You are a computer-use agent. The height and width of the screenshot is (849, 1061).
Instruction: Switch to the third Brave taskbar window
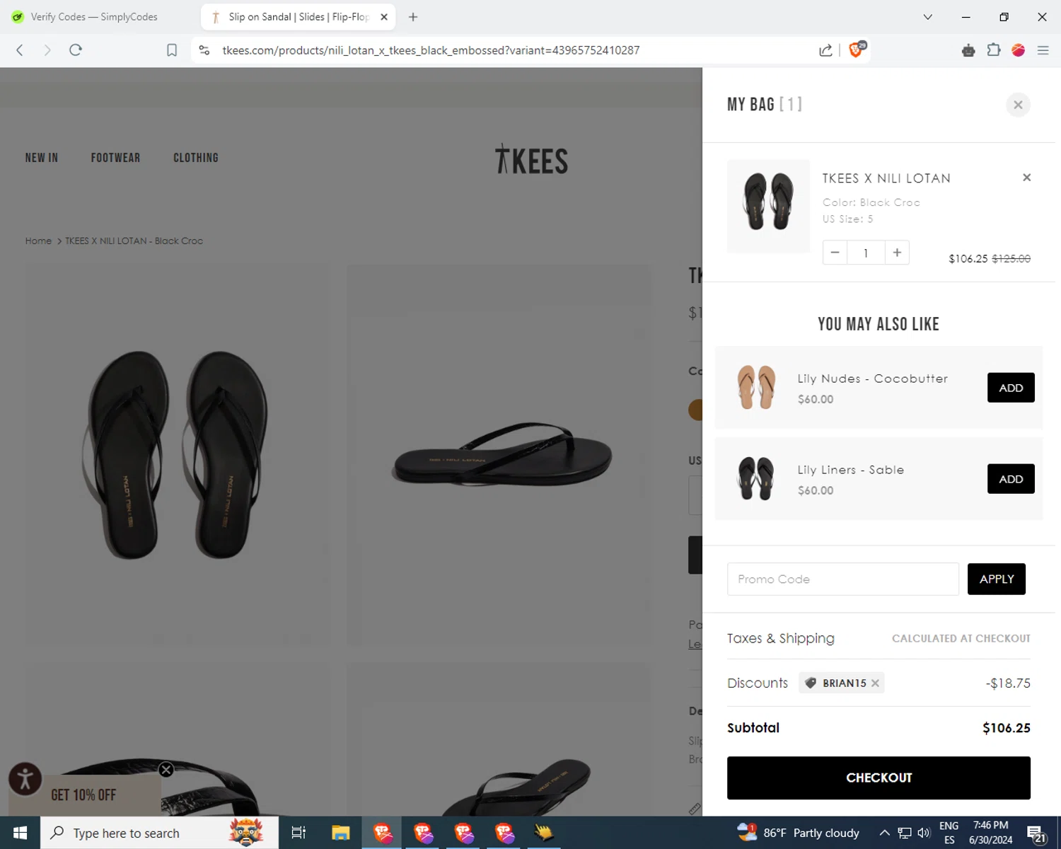(464, 833)
